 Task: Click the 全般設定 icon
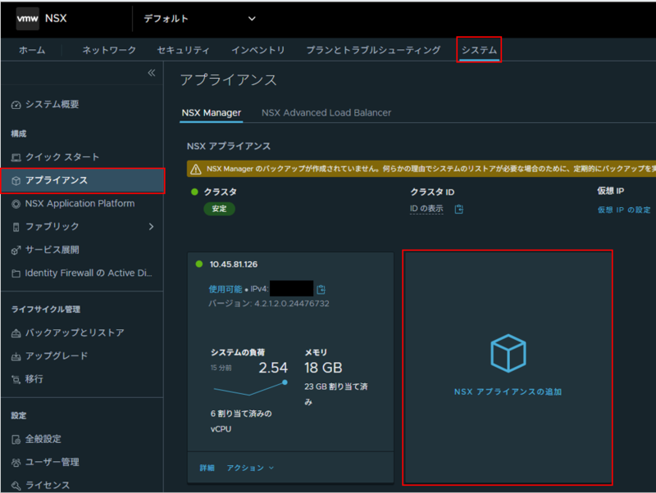pyautogui.click(x=16, y=440)
